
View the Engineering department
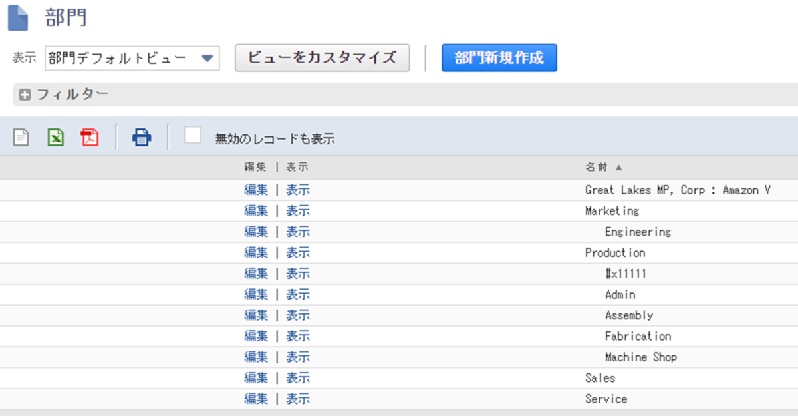click(x=298, y=232)
